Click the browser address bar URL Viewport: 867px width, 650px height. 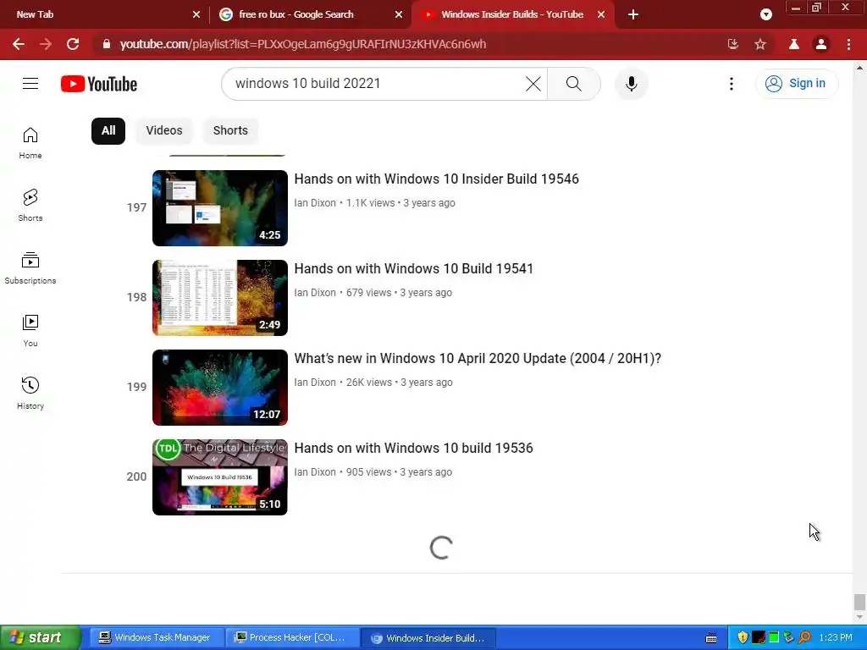303,44
